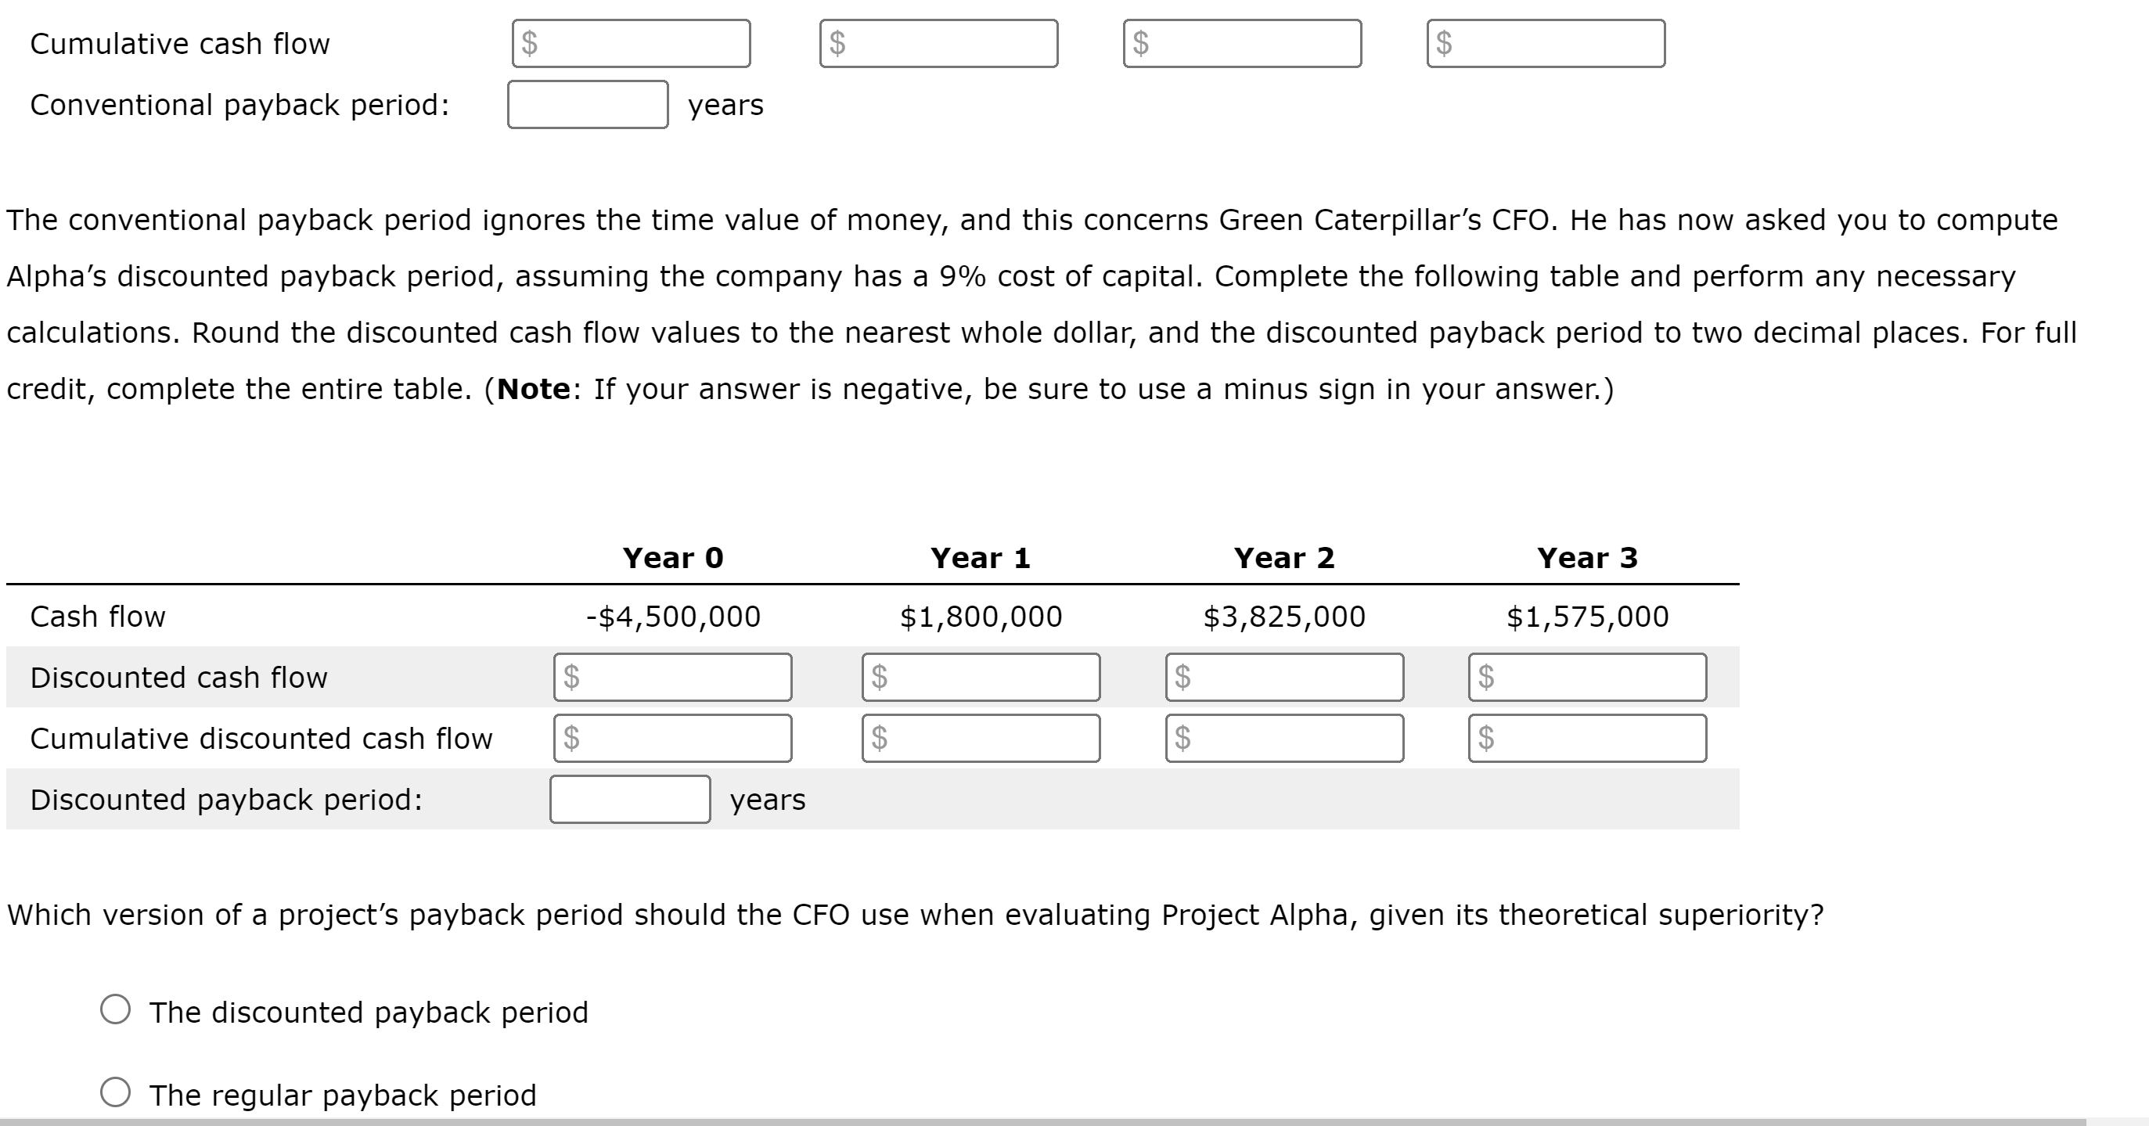Screen dimensions: 2149x1126
Task: Click the fourth Cumulative cash flow input field
Action: [x=1547, y=43]
